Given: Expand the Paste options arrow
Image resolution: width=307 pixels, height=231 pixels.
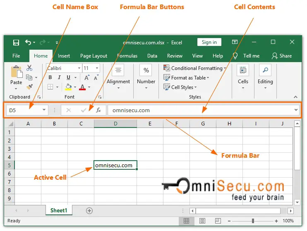Looking at the screenshot, I should pyautogui.click(x=16, y=89).
